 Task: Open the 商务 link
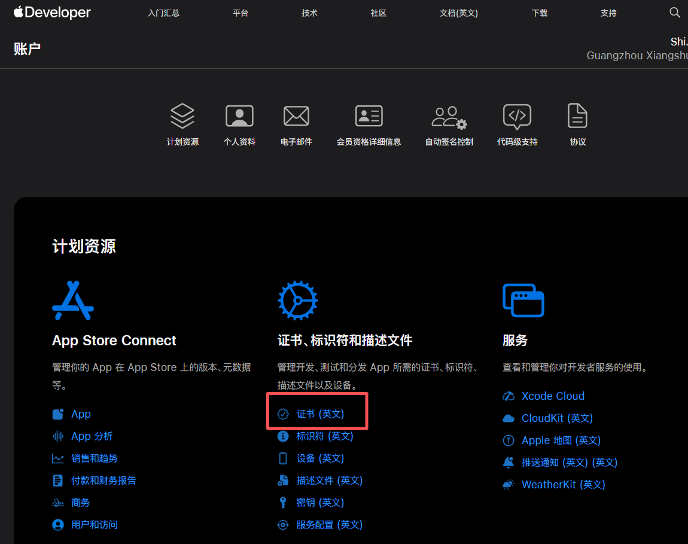coord(80,503)
